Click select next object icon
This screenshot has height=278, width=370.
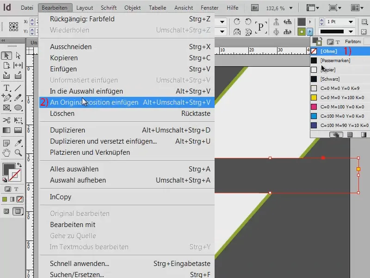point(287,32)
